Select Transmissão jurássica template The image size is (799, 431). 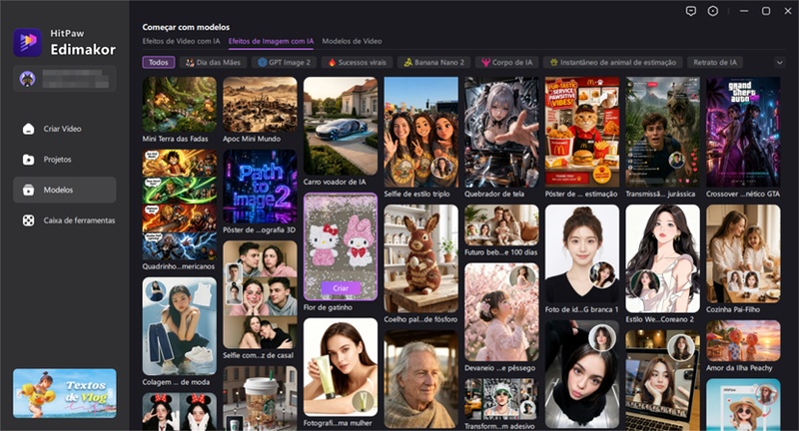(x=662, y=133)
